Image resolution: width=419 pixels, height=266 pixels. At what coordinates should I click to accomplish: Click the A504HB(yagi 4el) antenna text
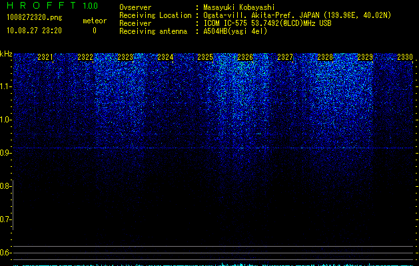point(235,31)
